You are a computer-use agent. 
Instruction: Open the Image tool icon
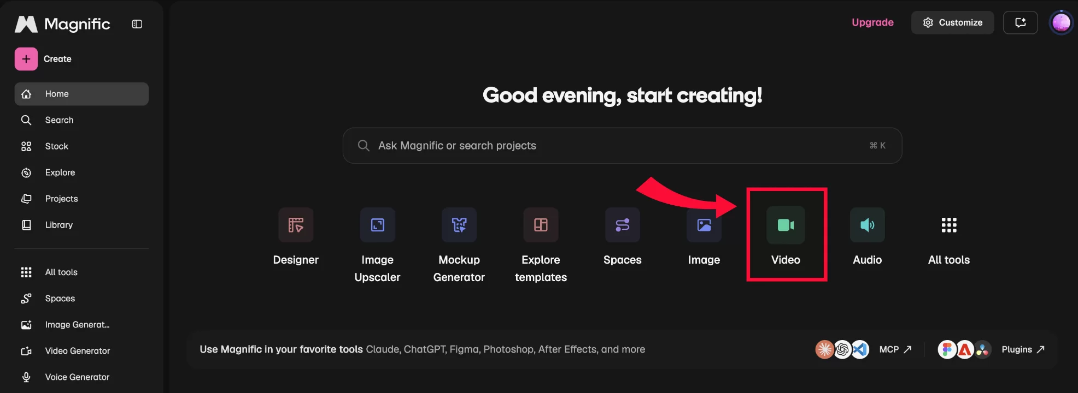click(704, 225)
